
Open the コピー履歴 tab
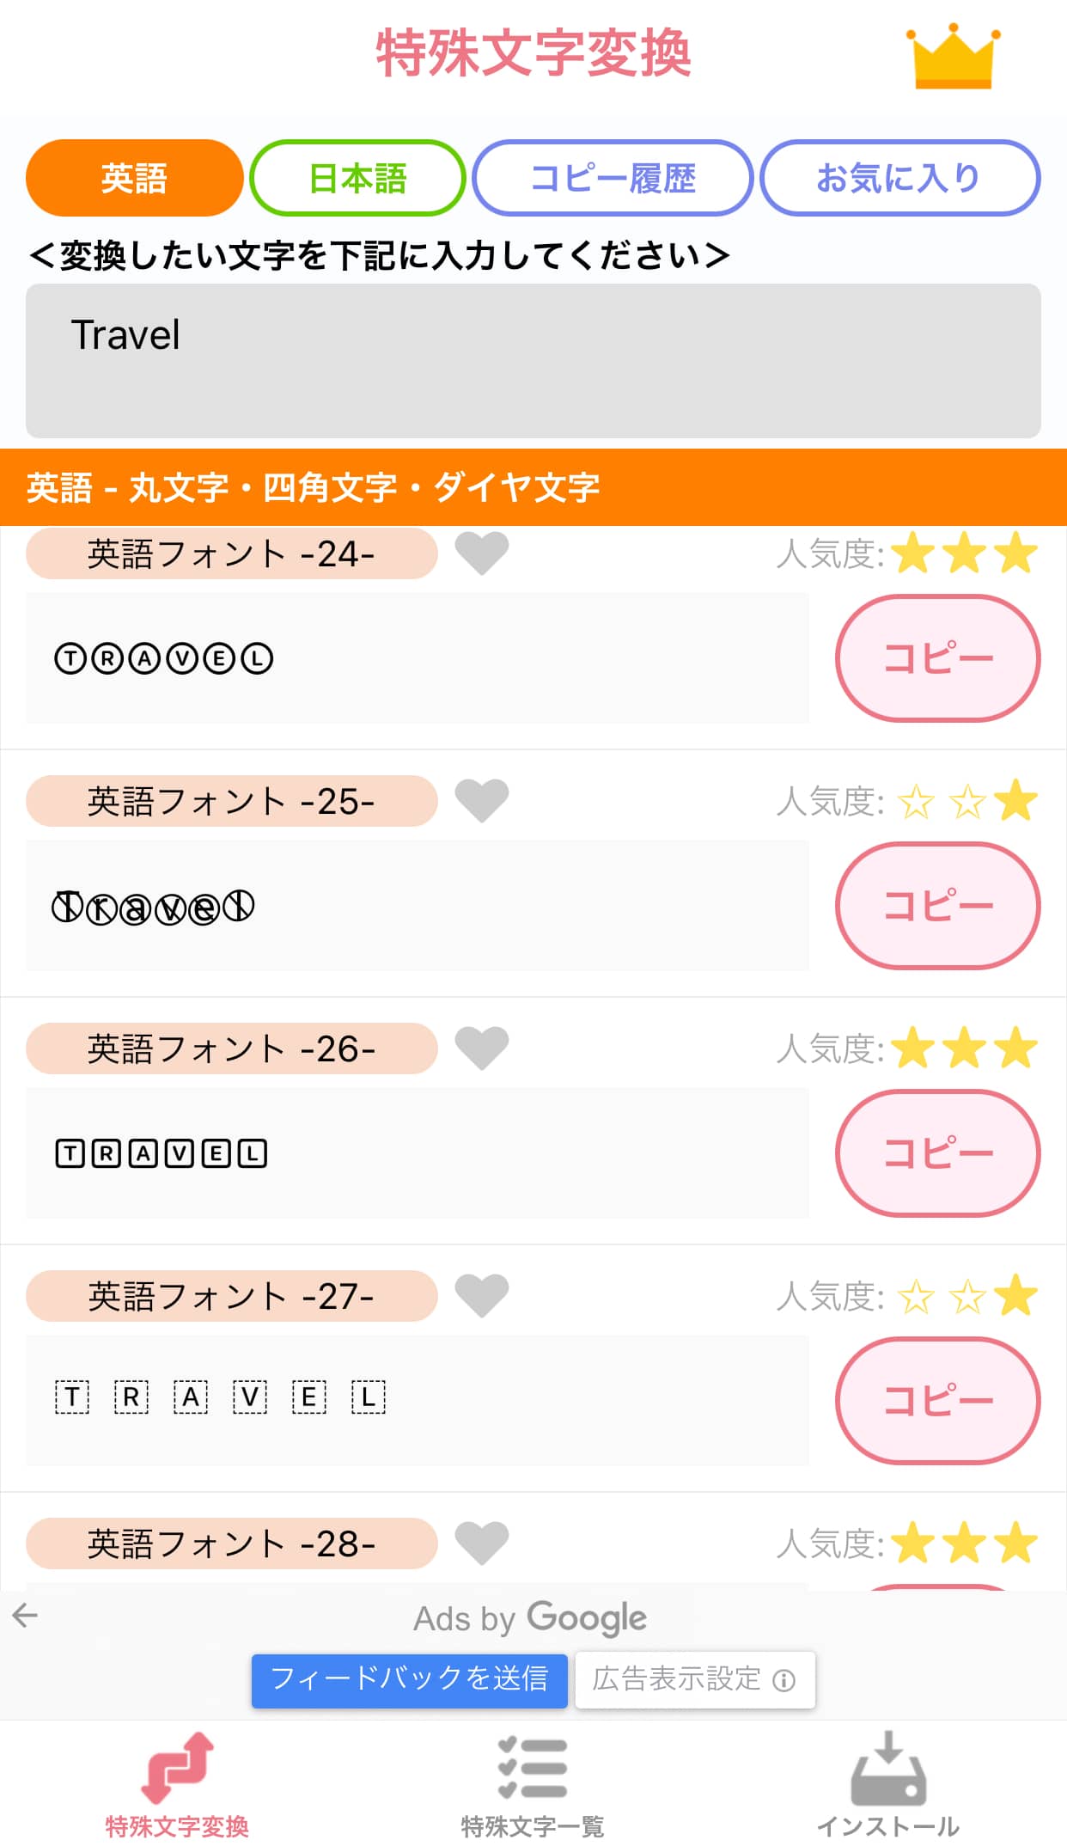click(613, 178)
